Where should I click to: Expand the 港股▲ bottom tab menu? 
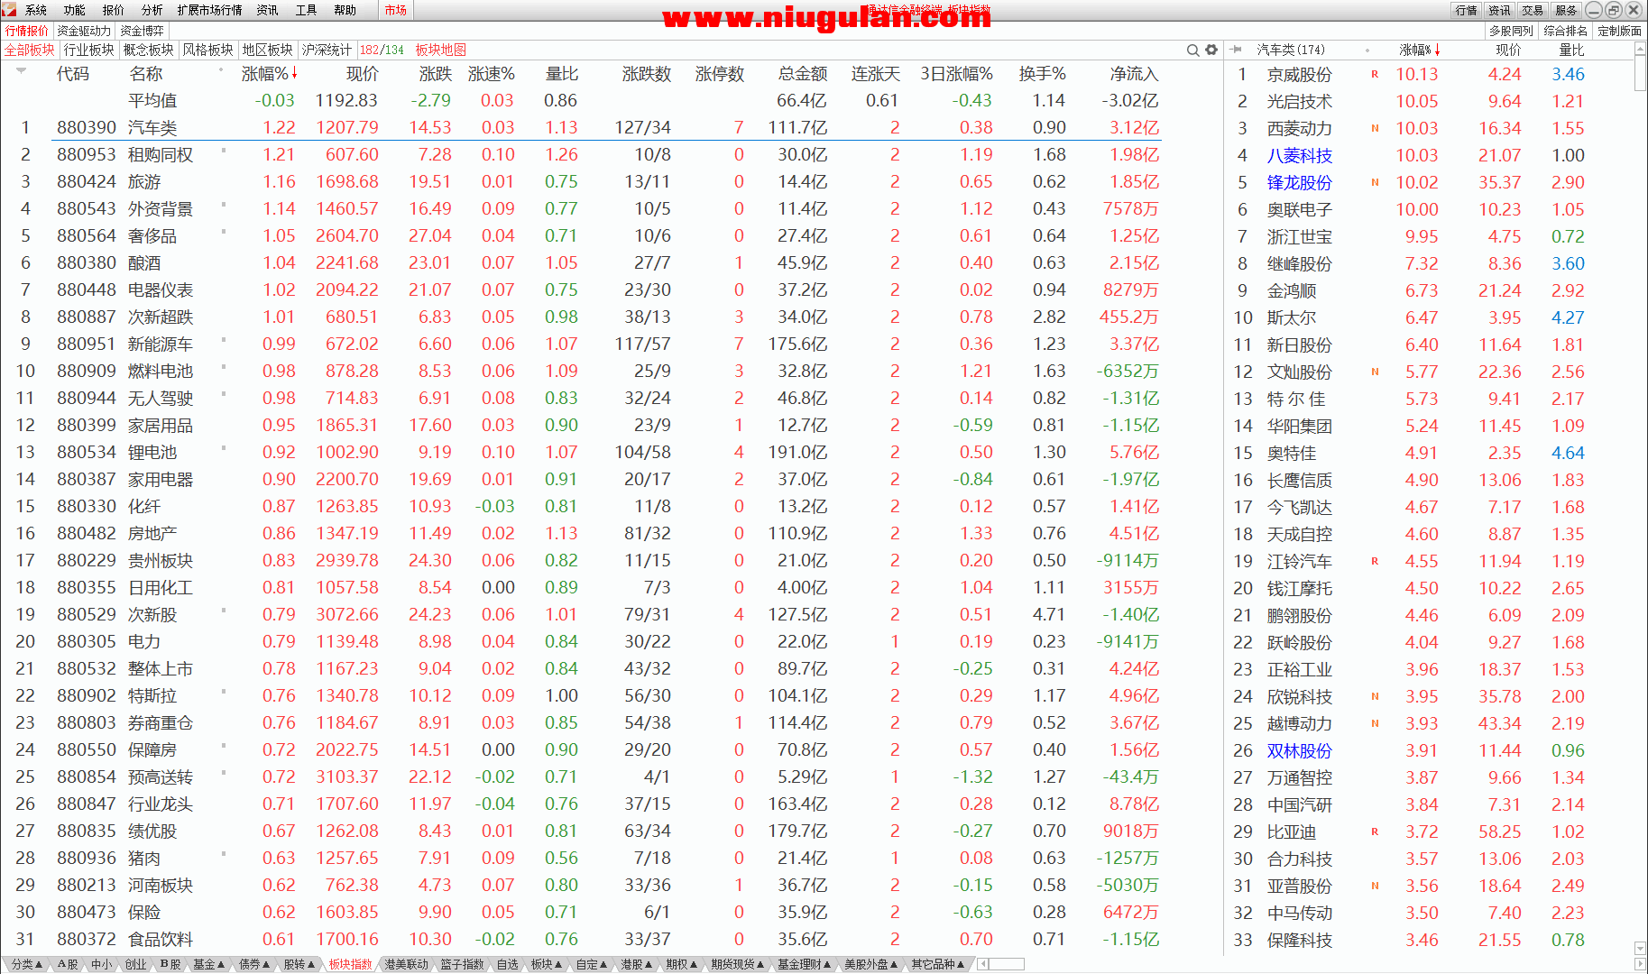point(637,964)
